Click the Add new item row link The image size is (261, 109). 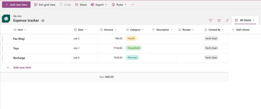tap(22, 67)
